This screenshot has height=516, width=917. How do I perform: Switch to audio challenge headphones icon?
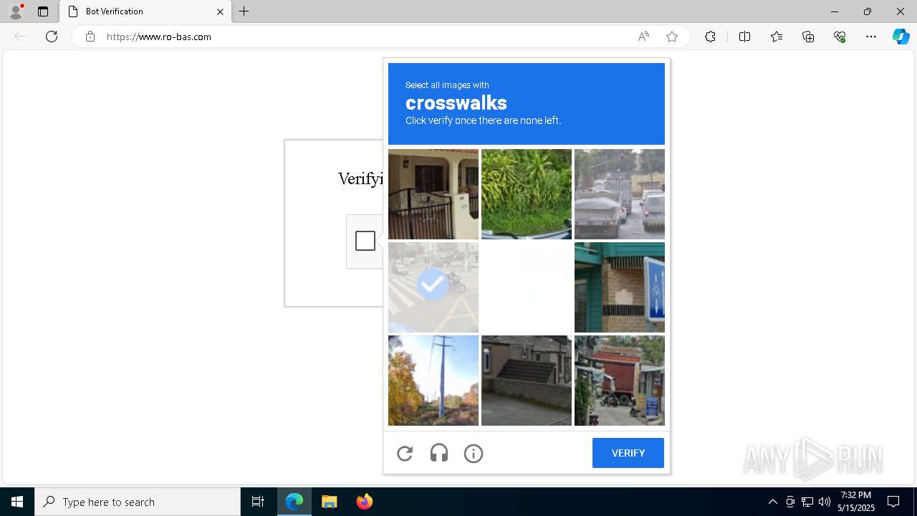coord(439,453)
